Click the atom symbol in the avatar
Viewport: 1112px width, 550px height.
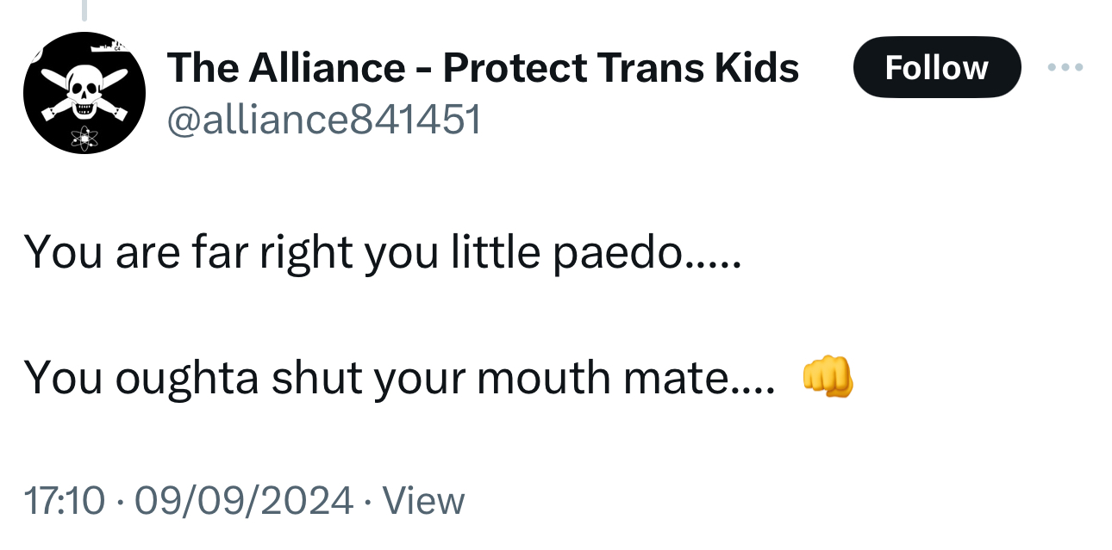point(85,136)
